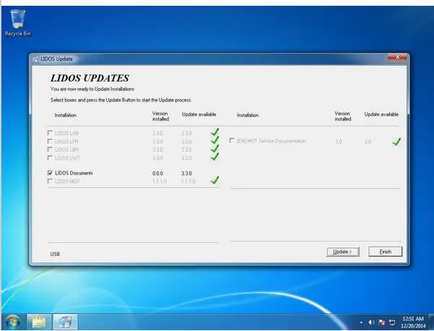Click green checkmark in LIDOS LHB row
The width and height of the screenshot is (434, 331).
[x=214, y=132]
